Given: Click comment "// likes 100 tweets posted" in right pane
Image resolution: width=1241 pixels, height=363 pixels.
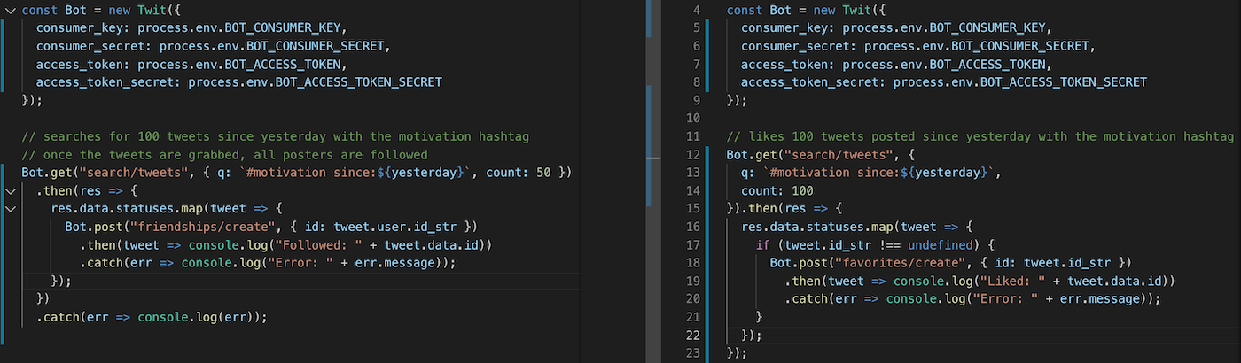Looking at the screenshot, I should point(980,135).
